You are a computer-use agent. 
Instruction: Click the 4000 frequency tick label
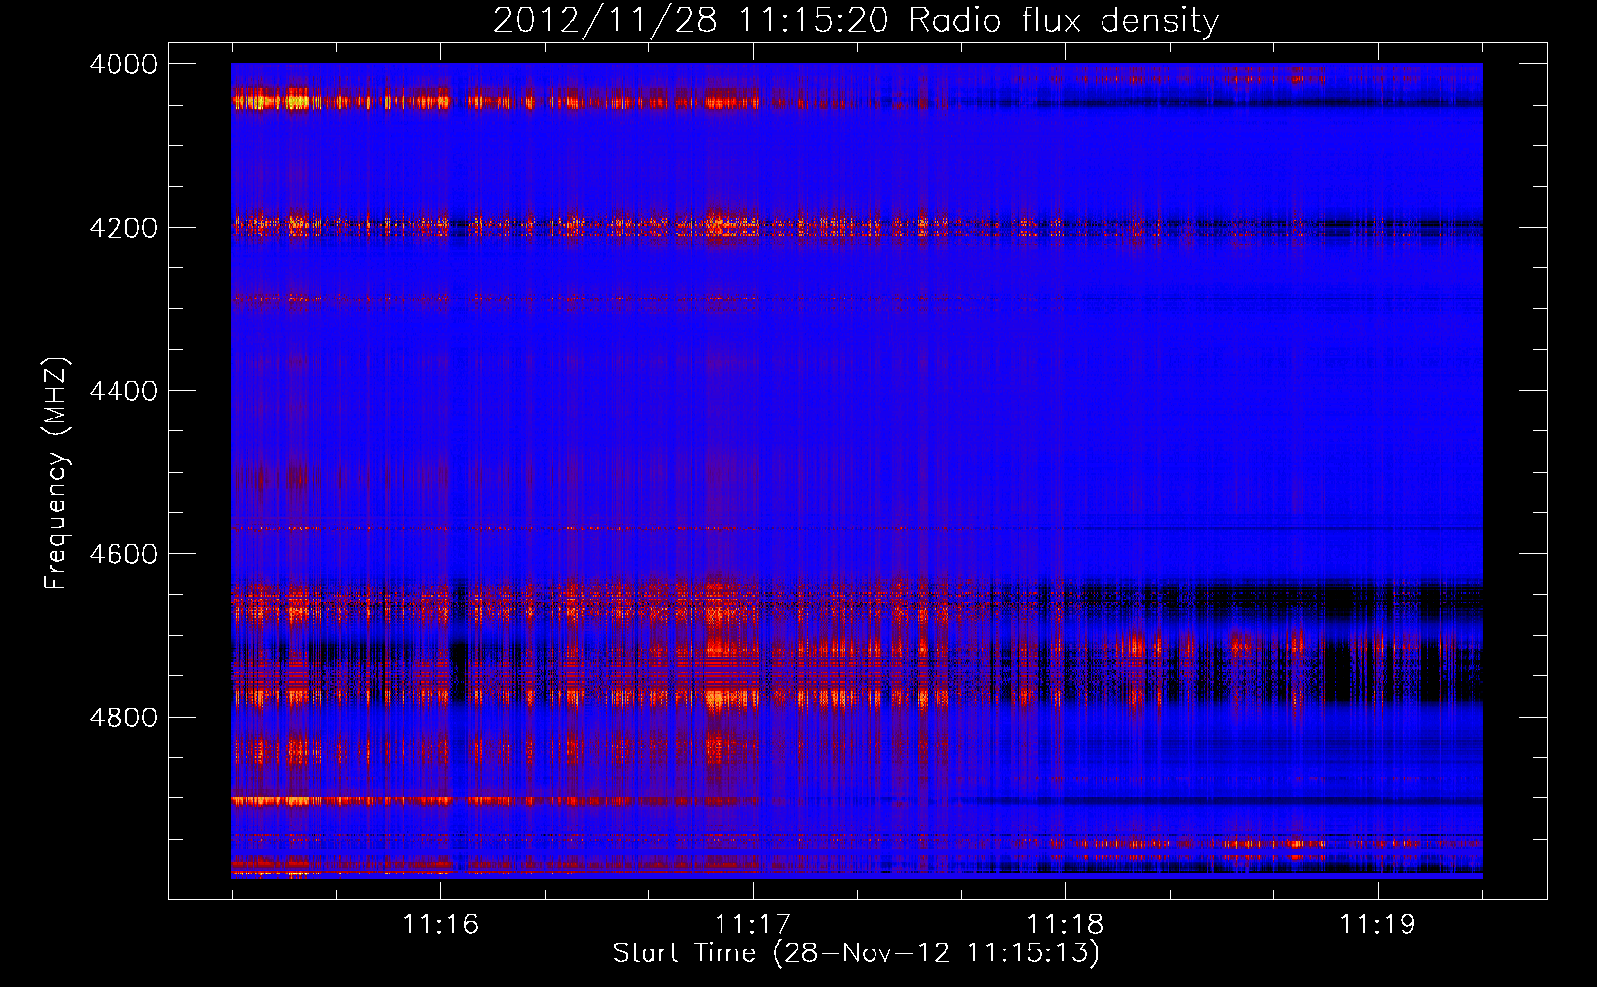[x=123, y=64]
